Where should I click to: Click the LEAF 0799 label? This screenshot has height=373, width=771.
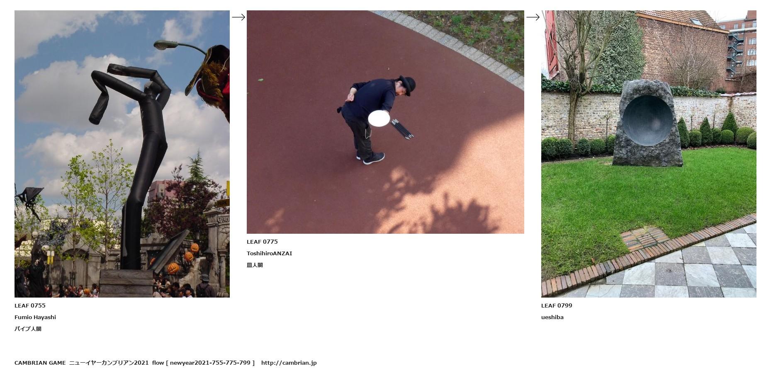557,305
